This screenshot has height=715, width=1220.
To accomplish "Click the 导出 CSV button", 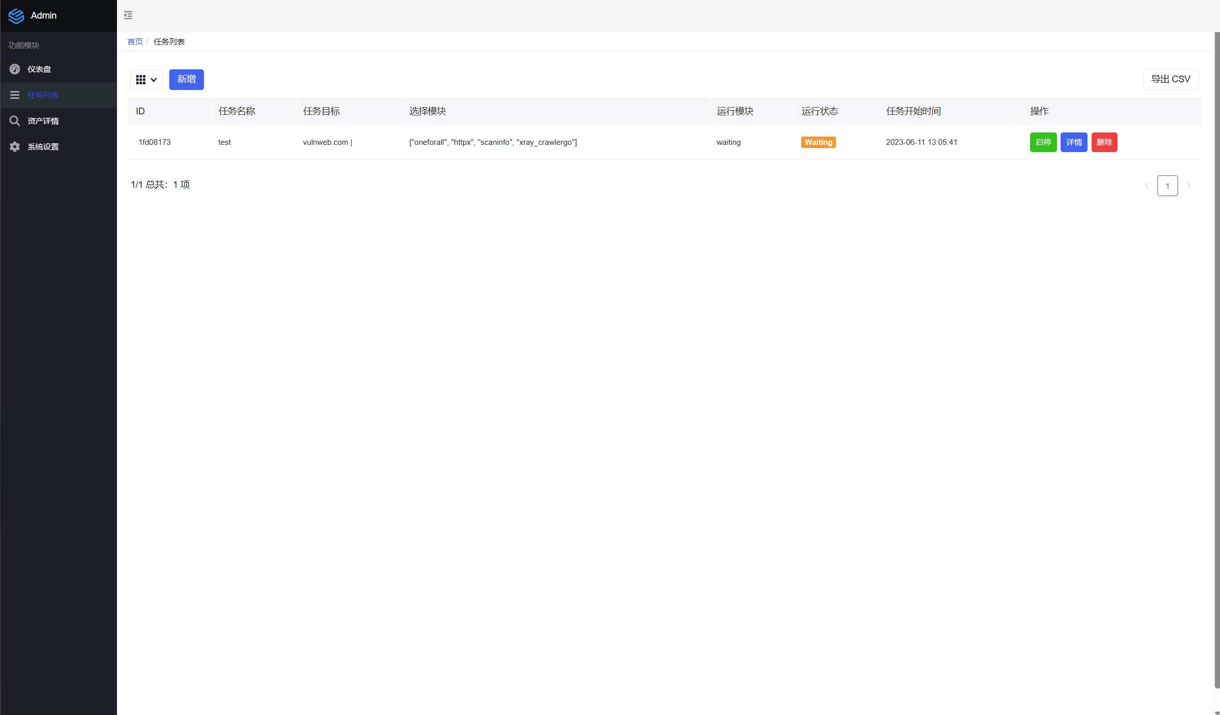I will pyautogui.click(x=1170, y=79).
